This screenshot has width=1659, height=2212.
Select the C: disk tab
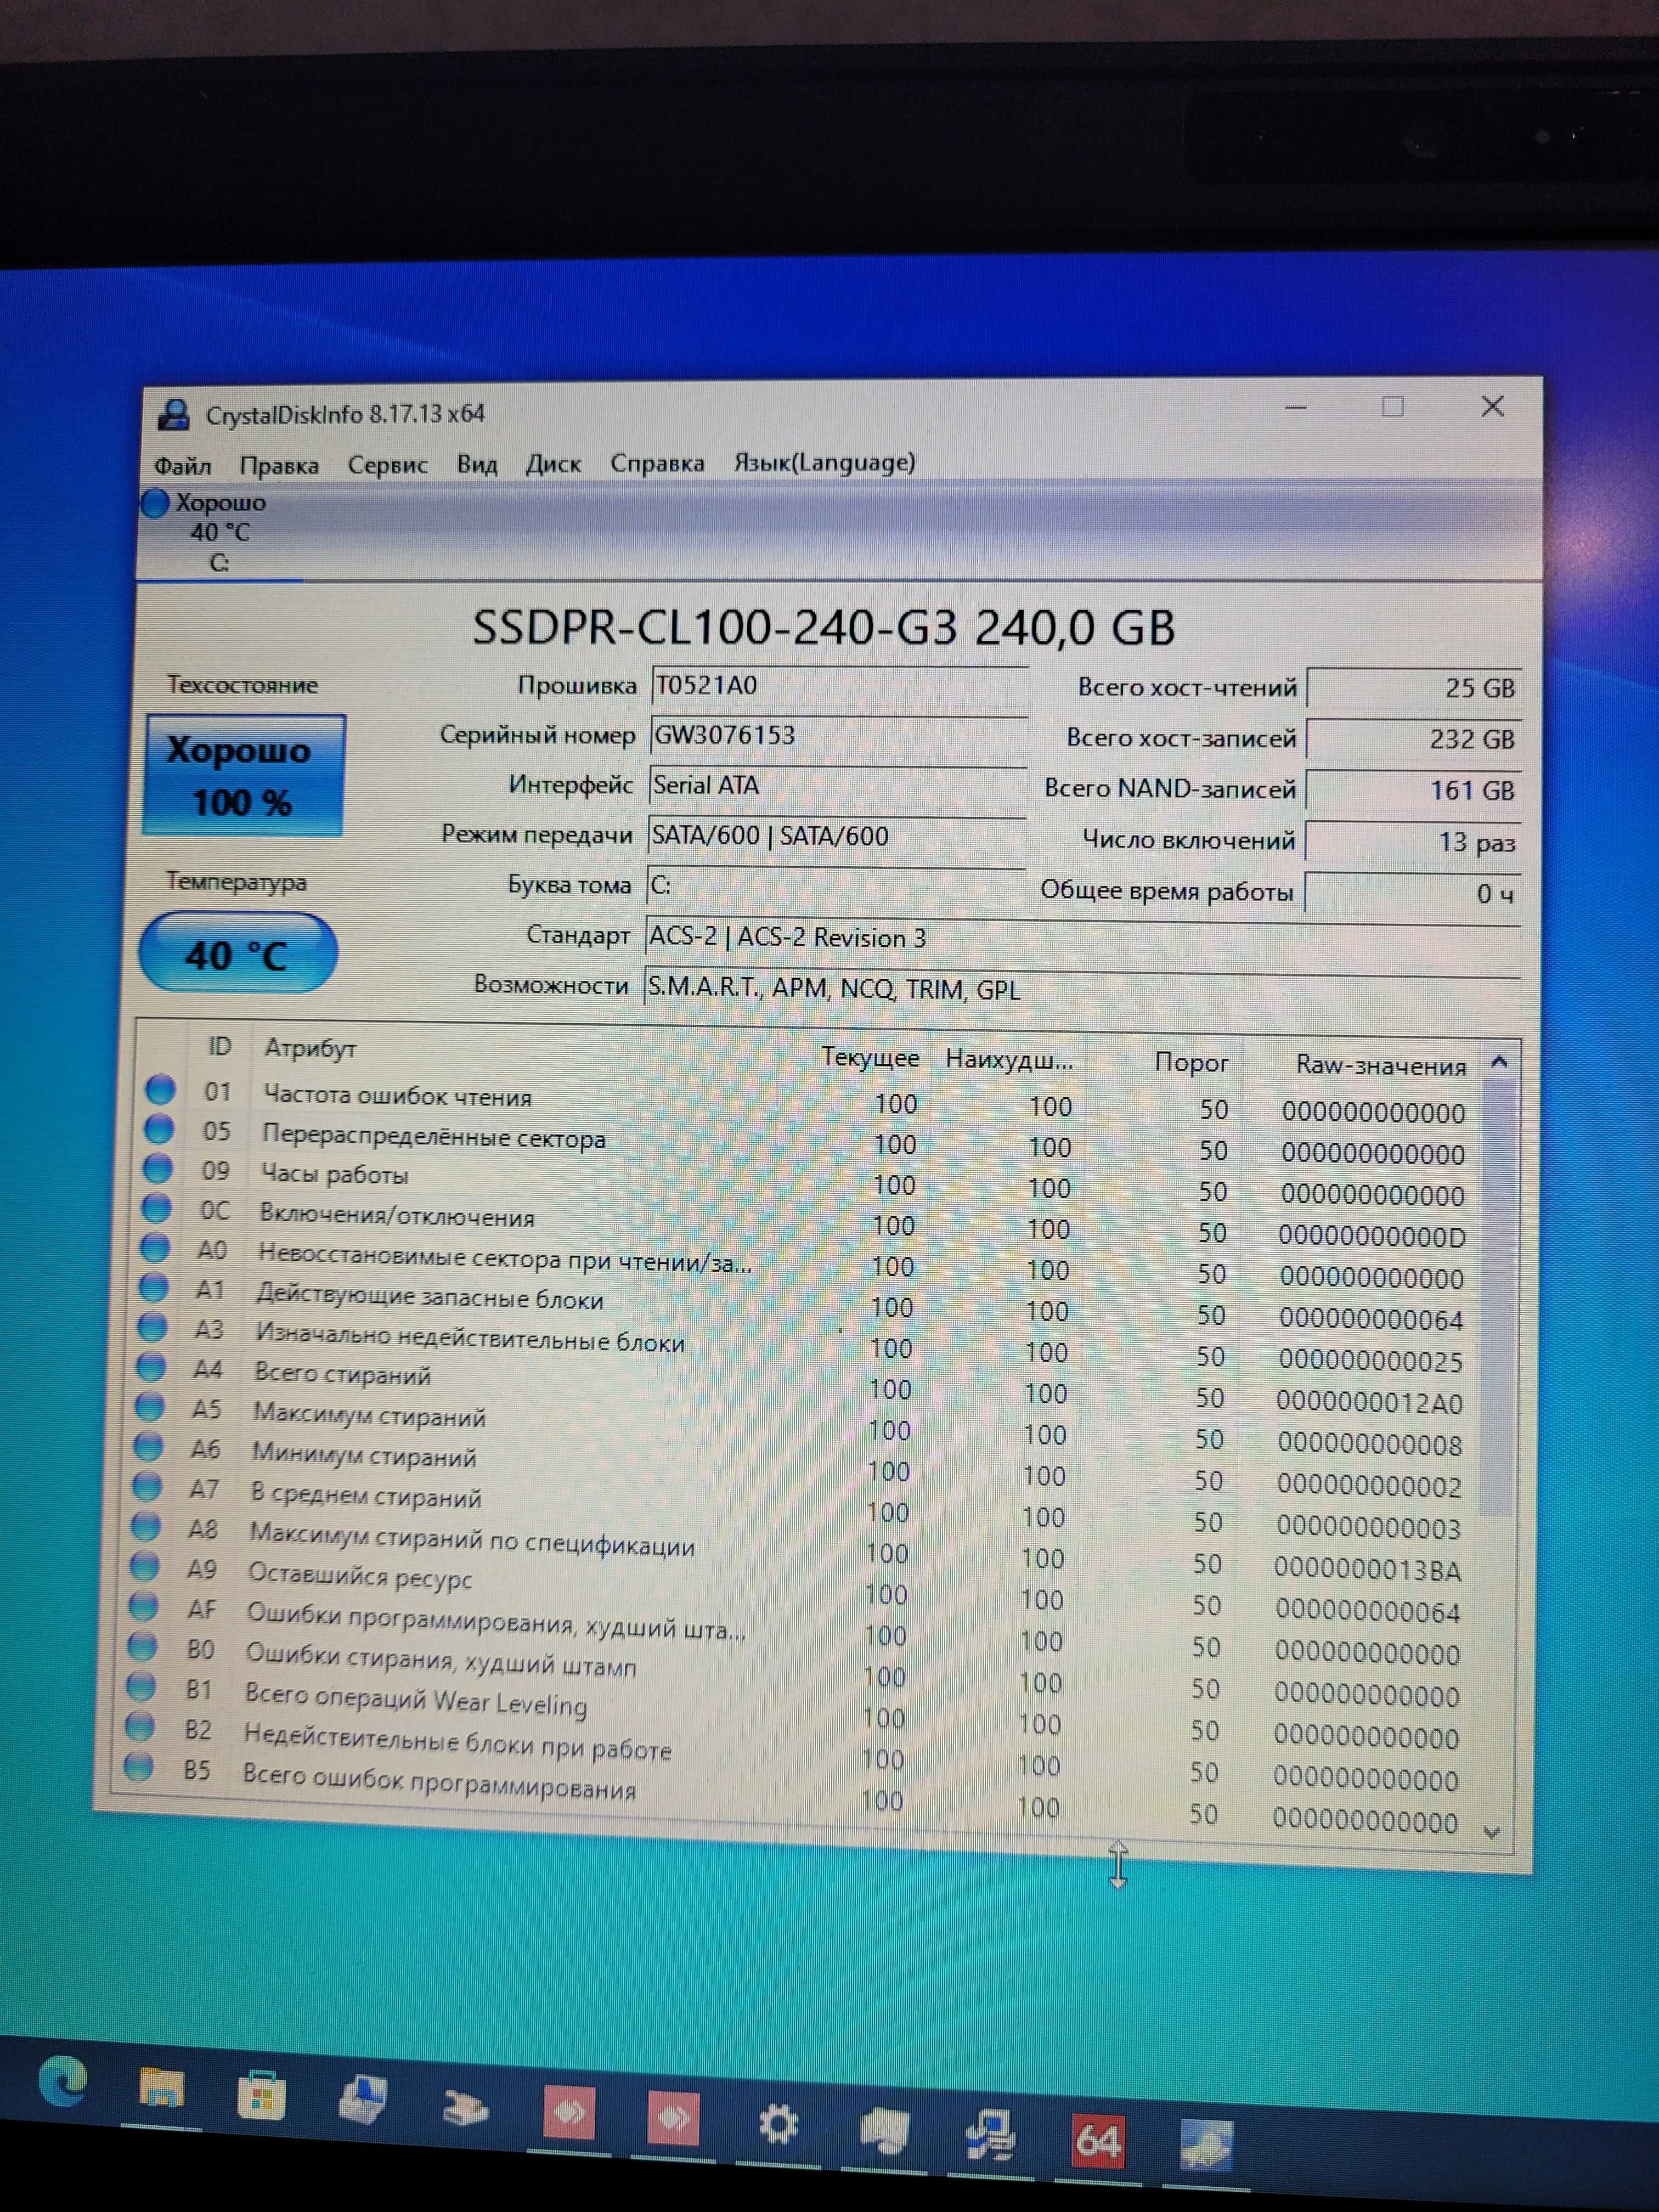pos(220,533)
